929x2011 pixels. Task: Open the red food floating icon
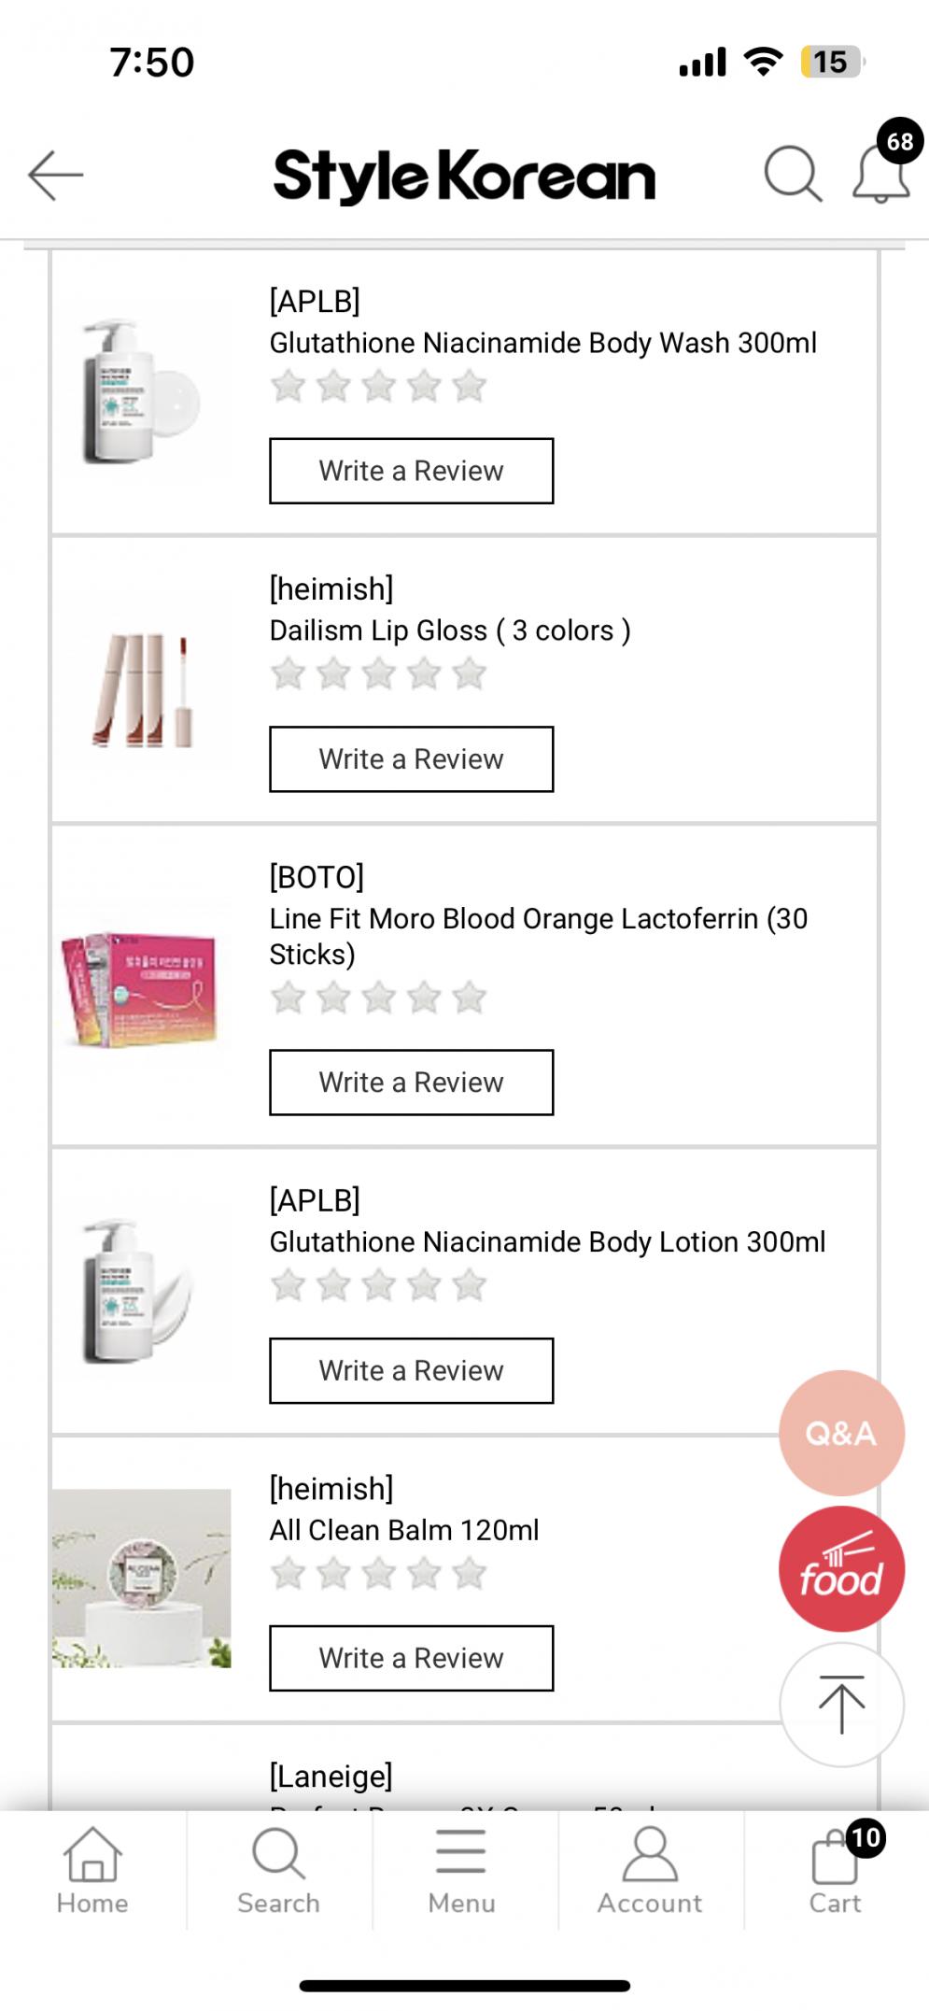coord(841,1569)
